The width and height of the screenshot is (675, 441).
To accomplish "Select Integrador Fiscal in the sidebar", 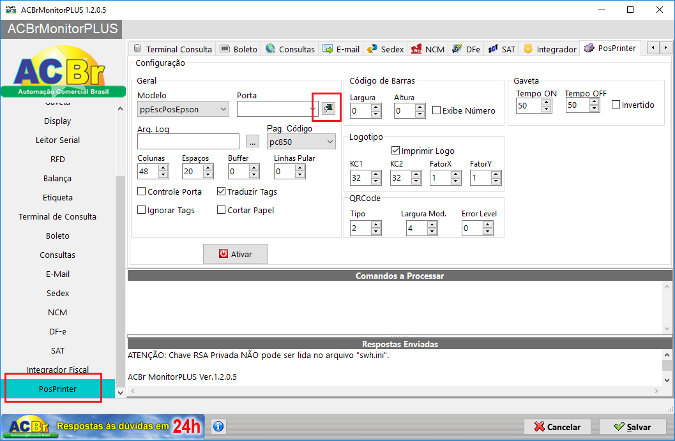I will pyautogui.click(x=57, y=370).
